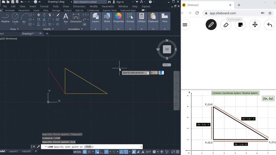This screenshot has height=155, width=276.
Task: Switch to the Annotate ribbon tab
Action: 9,10
